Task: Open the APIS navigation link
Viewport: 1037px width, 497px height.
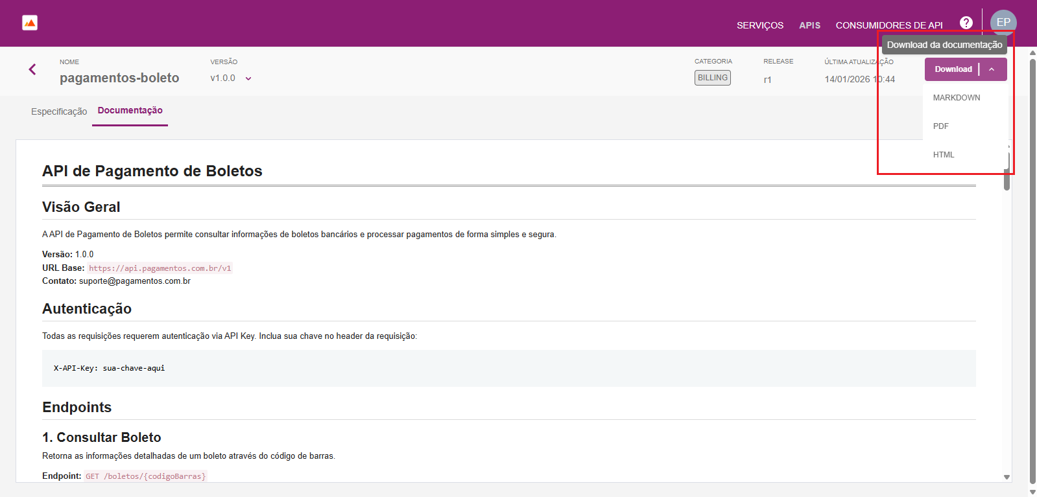Action: tap(809, 25)
